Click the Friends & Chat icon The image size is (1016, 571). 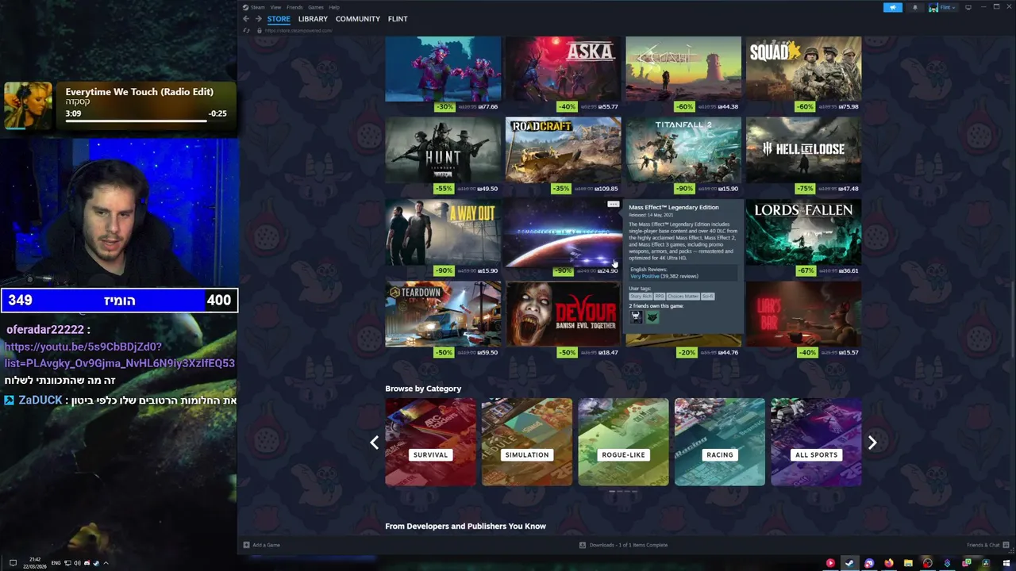pyautogui.click(x=1006, y=545)
